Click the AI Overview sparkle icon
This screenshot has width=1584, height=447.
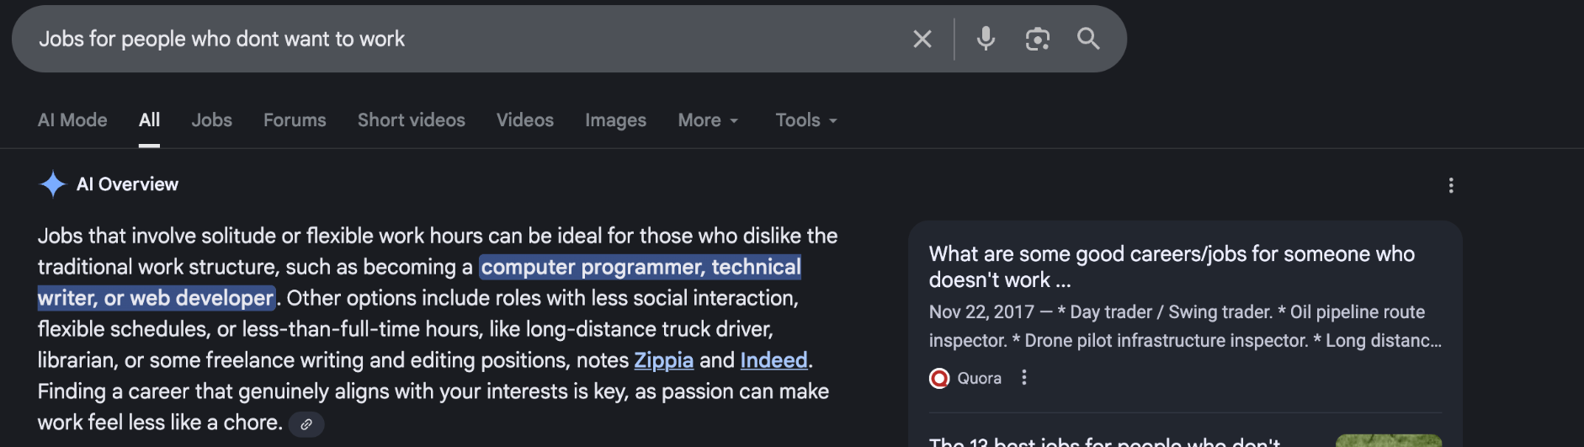(52, 184)
